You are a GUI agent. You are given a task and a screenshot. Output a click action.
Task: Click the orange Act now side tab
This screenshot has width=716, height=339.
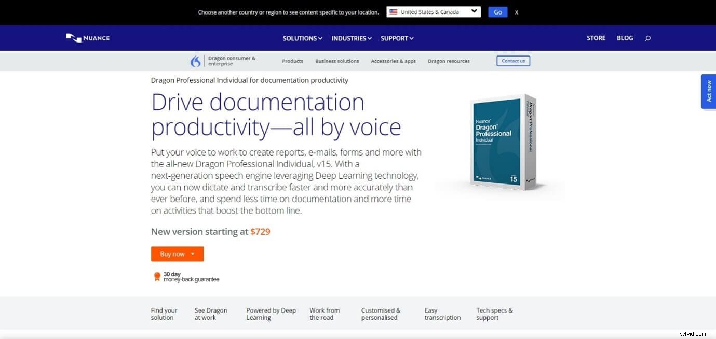(x=708, y=91)
